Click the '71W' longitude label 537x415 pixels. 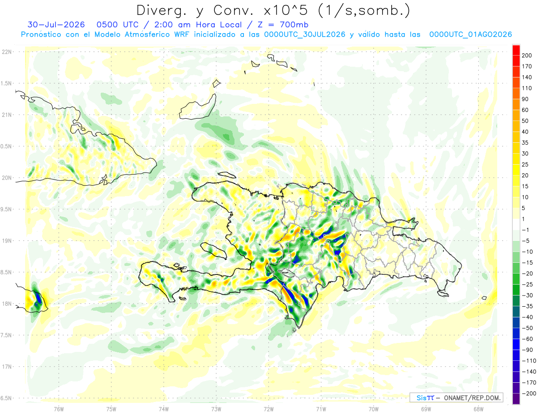pos(321,409)
